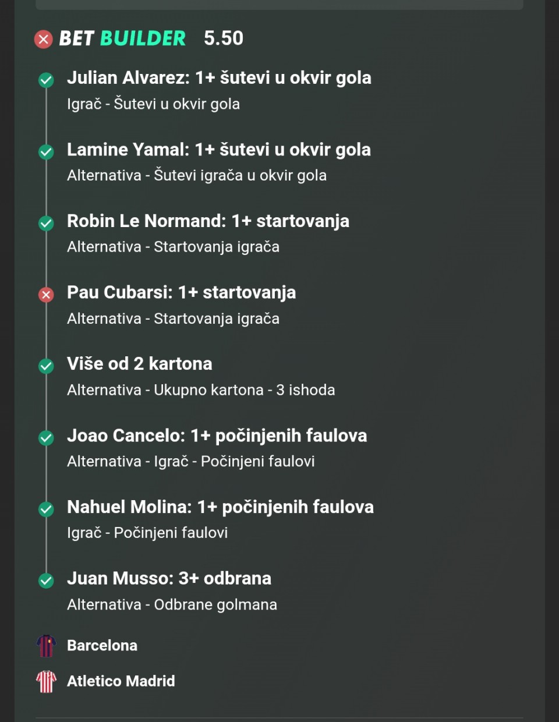The width and height of the screenshot is (559, 722).
Task: Click green check icon beside Nahuel Molina
Action: pyautogui.click(x=46, y=509)
